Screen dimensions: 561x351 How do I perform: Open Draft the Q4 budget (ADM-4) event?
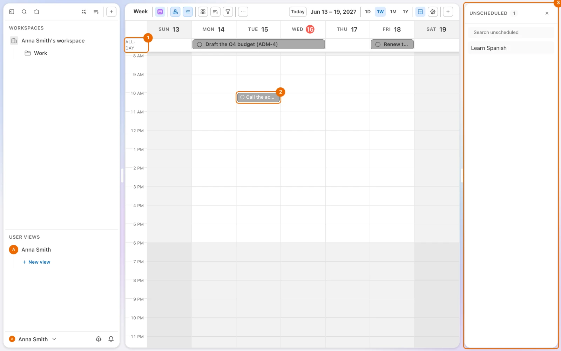(x=258, y=44)
